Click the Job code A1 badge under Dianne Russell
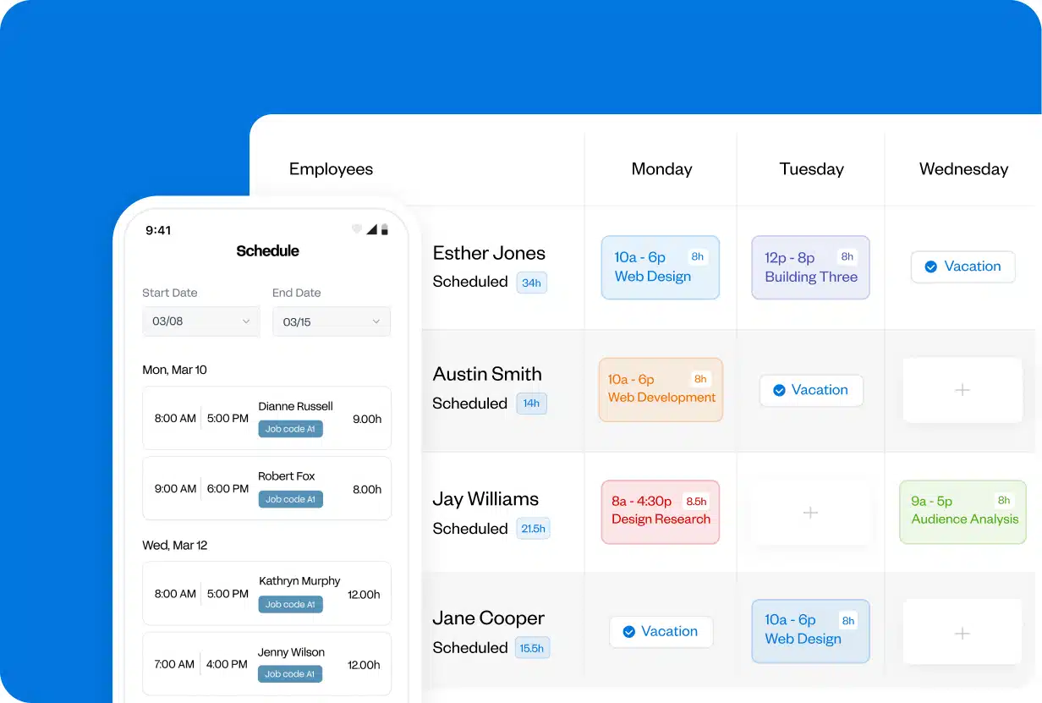Viewport: 1042px width, 703px height. point(290,429)
